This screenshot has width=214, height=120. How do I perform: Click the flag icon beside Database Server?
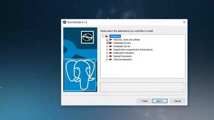(x=111, y=46)
